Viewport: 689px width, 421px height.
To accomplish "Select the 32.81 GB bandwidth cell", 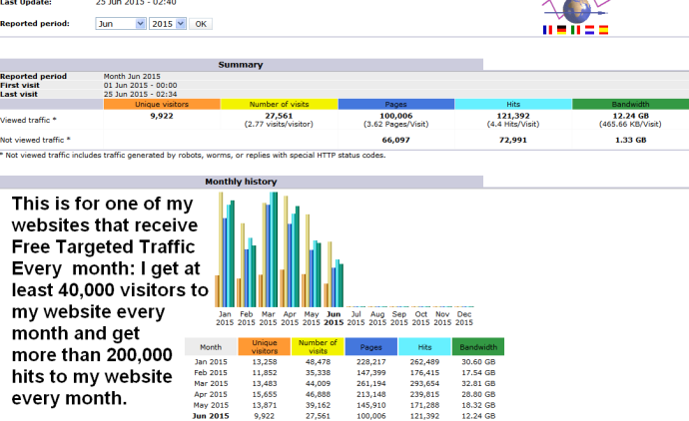I will 478,384.
